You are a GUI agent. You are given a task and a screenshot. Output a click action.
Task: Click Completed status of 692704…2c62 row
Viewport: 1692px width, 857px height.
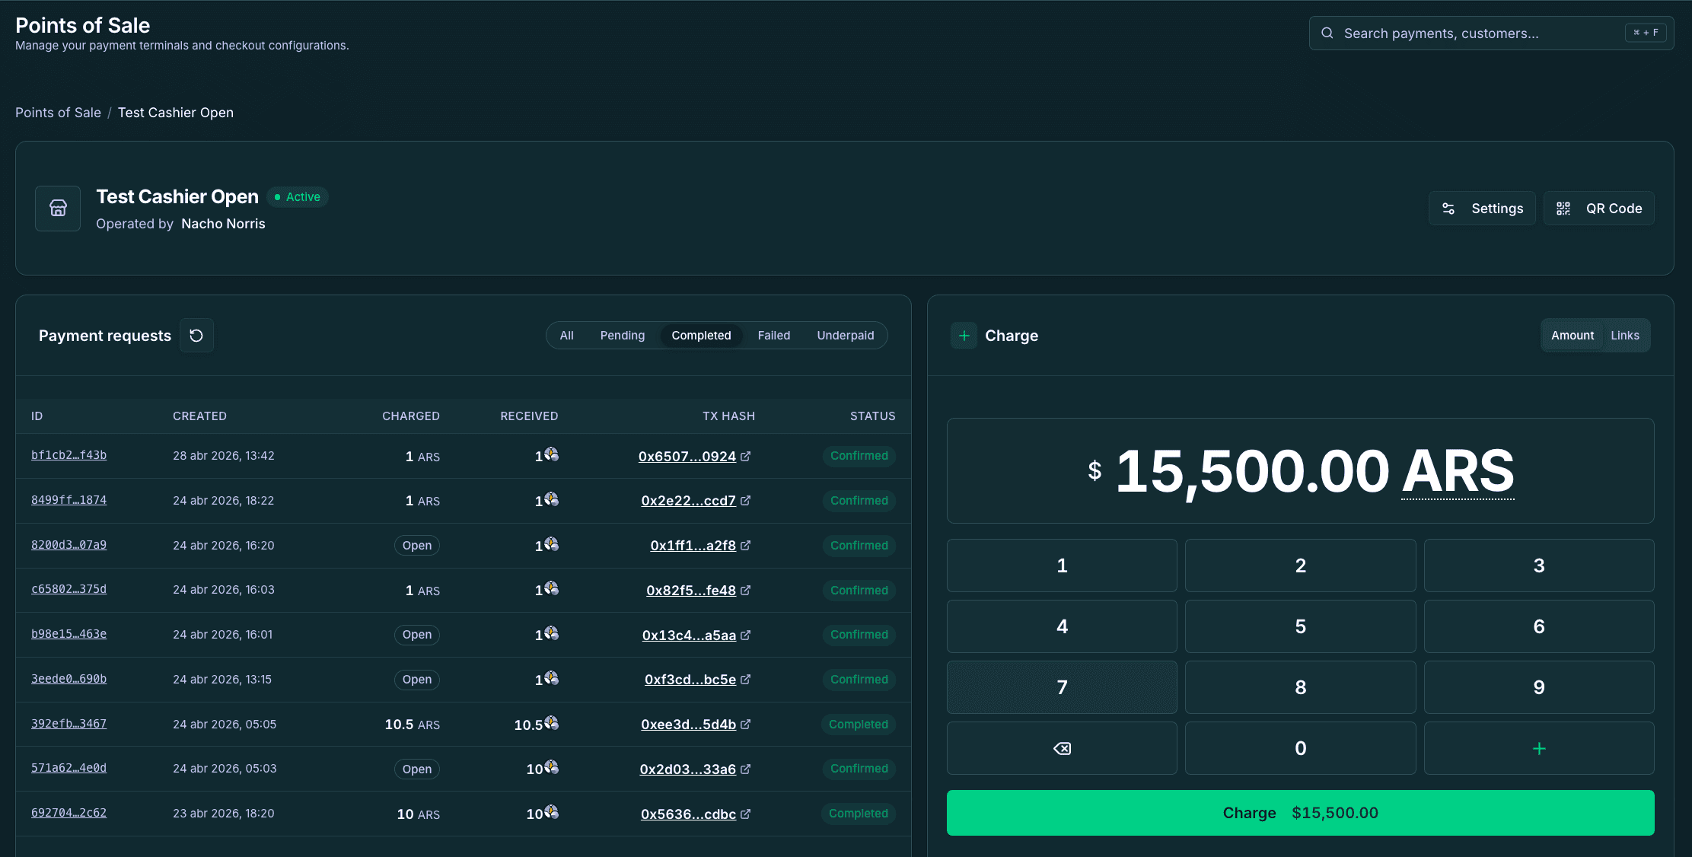click(x=858, y=814)
